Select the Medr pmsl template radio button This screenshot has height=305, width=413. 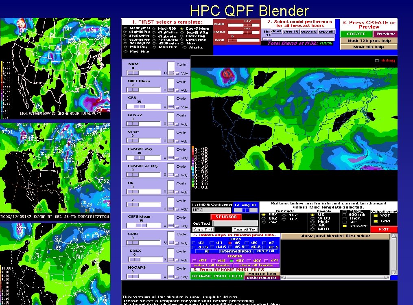coord(125,28)
